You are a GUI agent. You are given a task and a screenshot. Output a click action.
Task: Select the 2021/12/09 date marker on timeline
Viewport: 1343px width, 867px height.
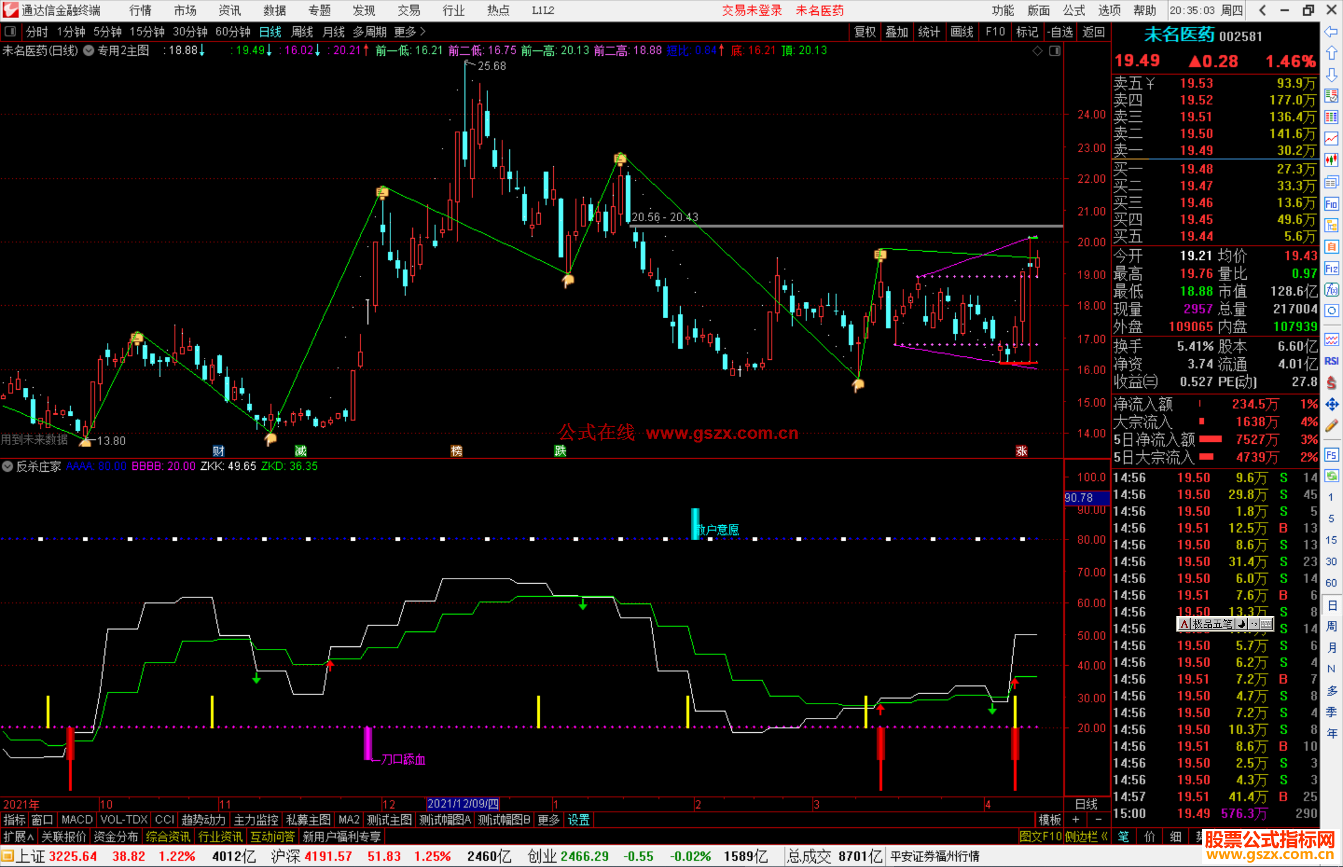point(463,804)
